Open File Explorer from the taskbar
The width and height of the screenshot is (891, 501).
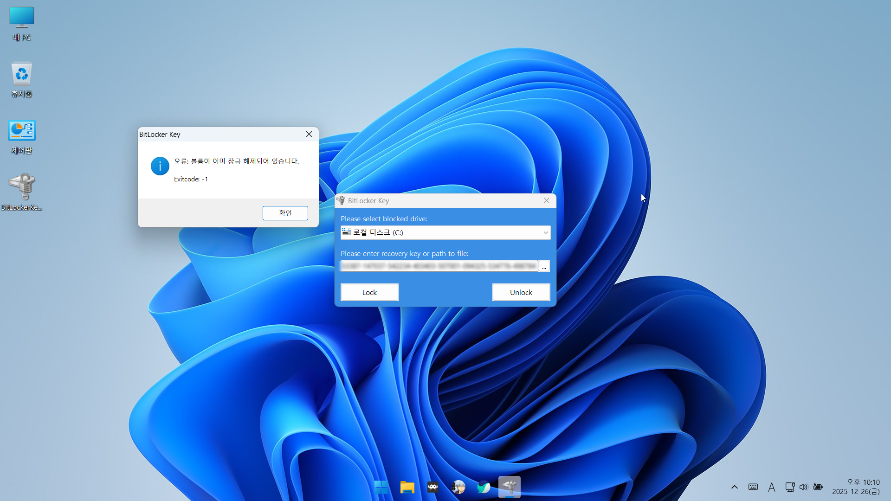click(x=407, y=487)
